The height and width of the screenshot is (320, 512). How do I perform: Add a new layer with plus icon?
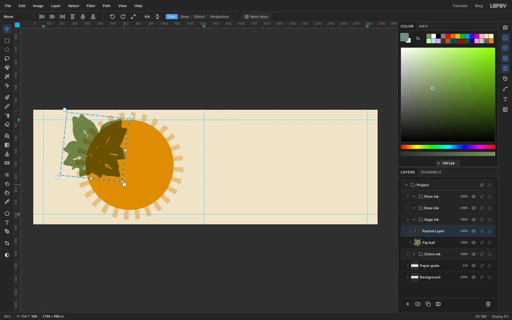[408, 304]
